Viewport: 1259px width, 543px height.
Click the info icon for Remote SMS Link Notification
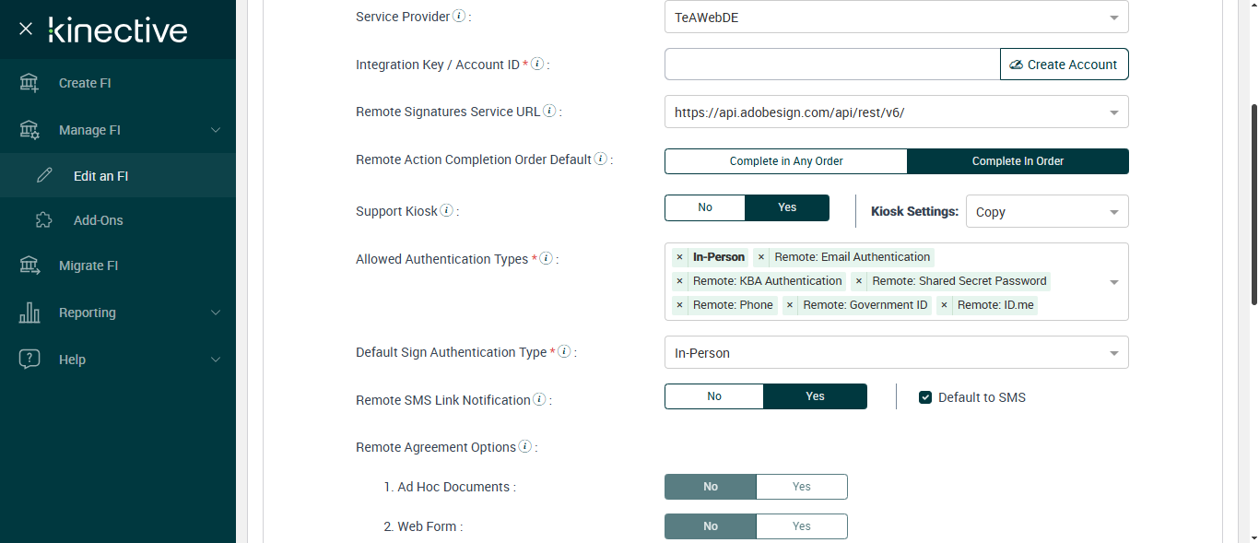539,400
